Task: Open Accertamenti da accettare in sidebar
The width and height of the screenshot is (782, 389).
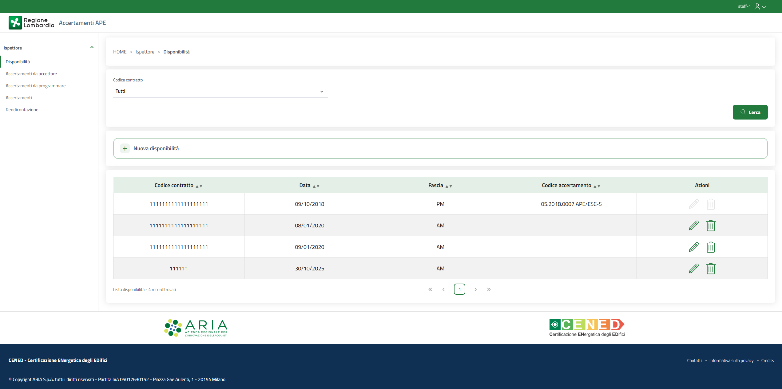Action: point(31,74)
